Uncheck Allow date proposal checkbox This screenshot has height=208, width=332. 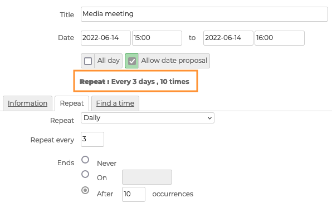pos(131,61)
